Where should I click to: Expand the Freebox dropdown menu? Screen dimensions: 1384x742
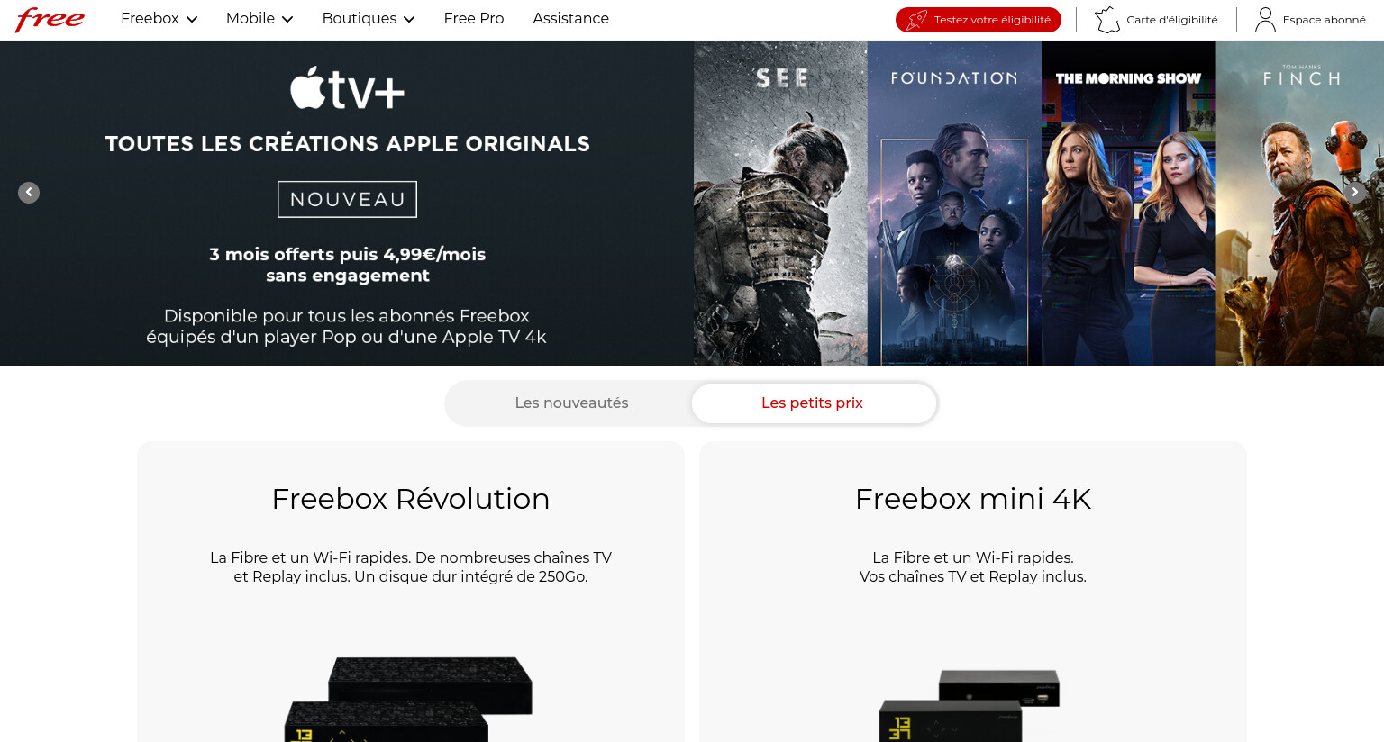[159, 19]
